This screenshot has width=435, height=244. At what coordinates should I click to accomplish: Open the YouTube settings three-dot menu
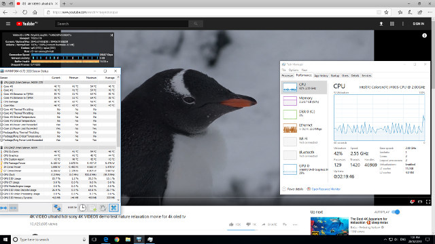pyautogui.click(x=403, y=24)
